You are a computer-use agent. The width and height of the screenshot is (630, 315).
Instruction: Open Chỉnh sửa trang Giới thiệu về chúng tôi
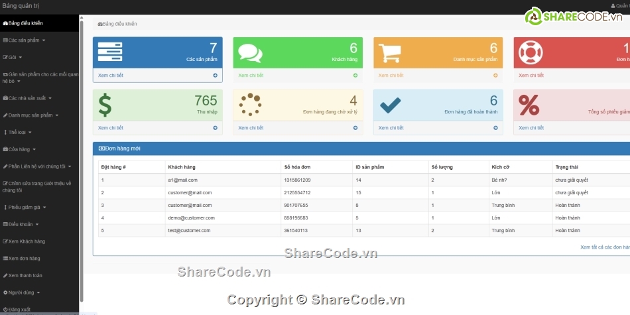[x=39, y=187]
